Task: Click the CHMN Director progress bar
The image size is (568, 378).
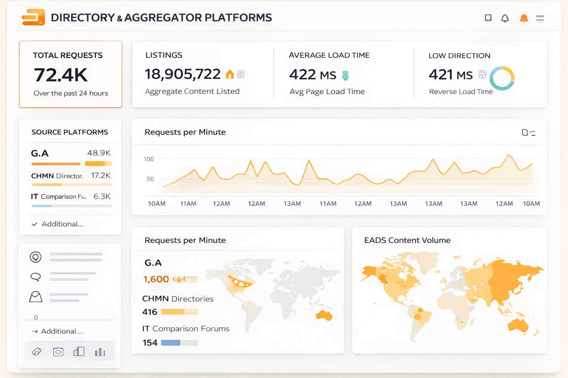Action: (71, 185)
